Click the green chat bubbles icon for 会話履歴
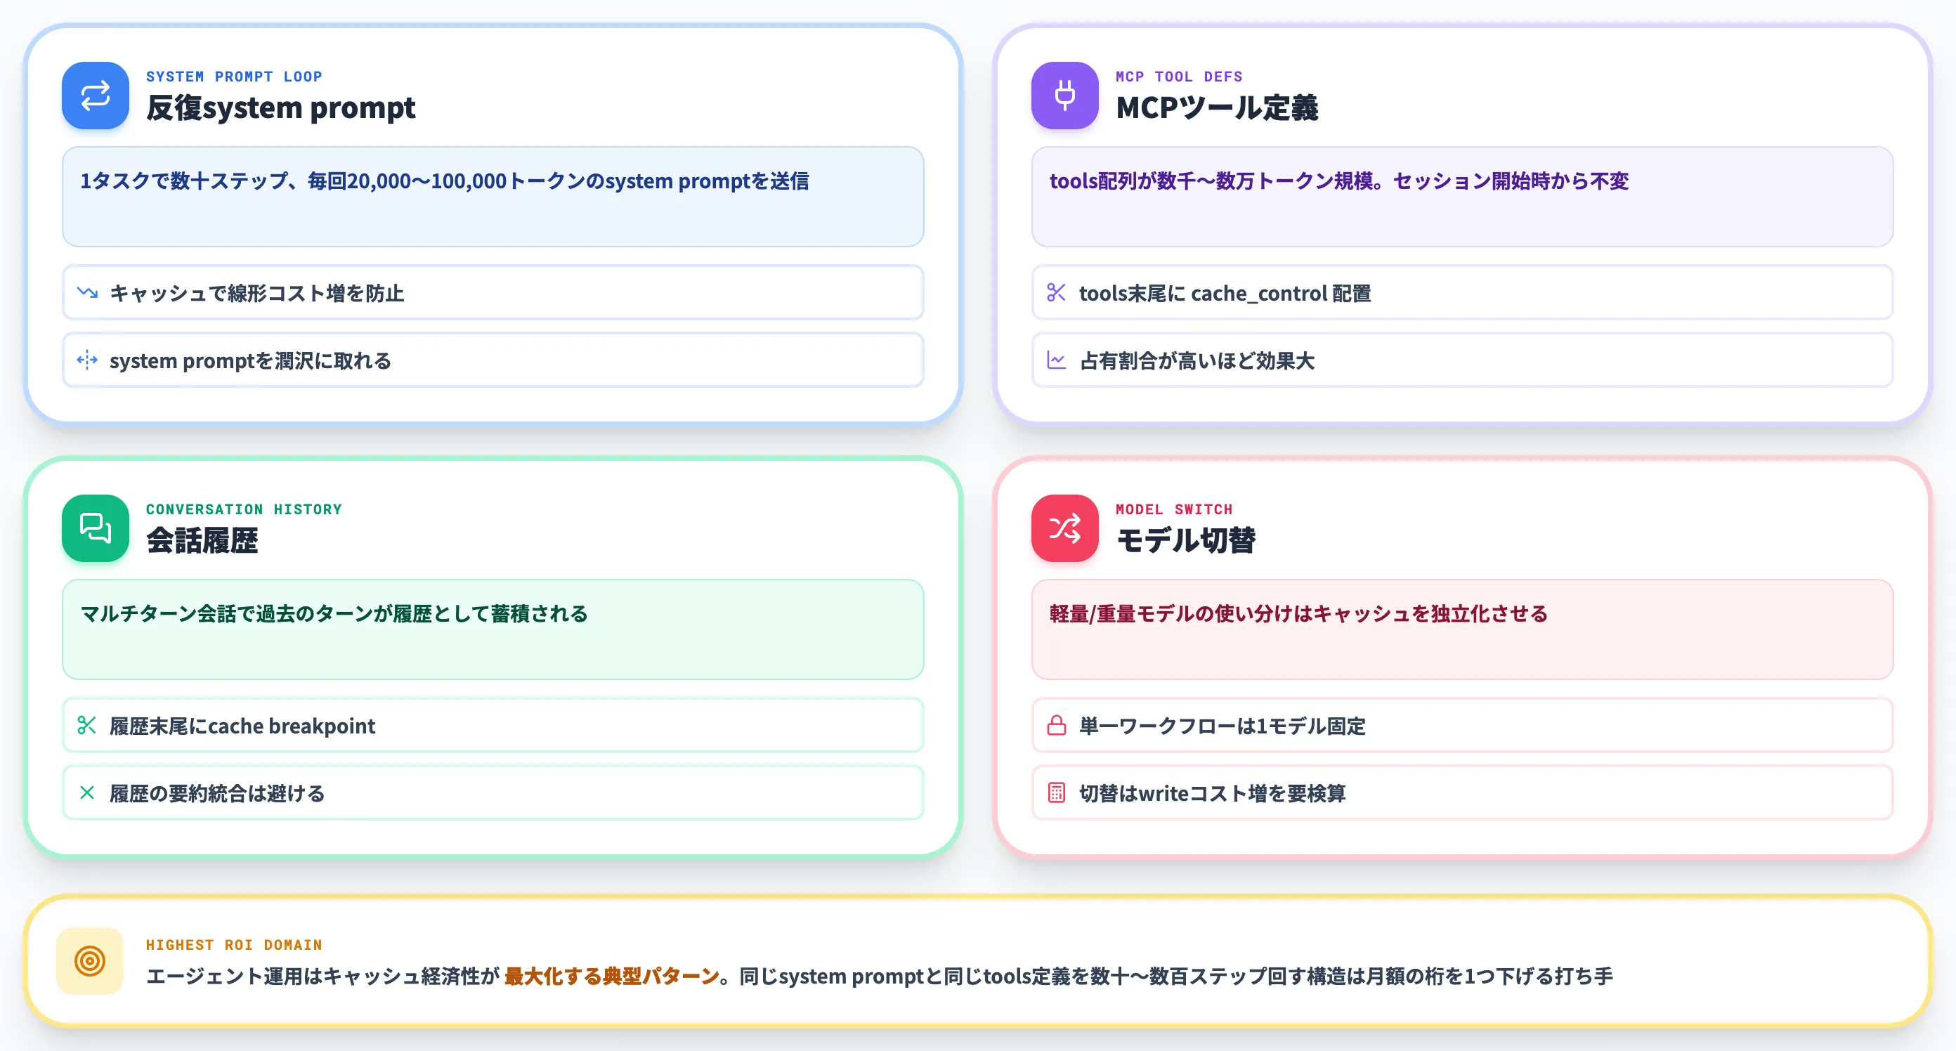Screen dimensions: 1956x1051 pos(95,528)
